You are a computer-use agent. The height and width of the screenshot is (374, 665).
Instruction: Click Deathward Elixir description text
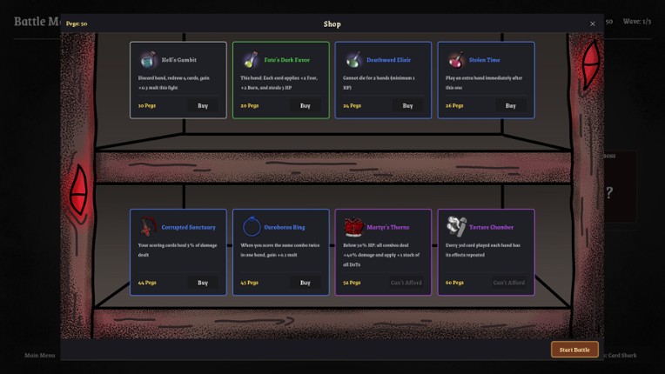tap(380, 83)
